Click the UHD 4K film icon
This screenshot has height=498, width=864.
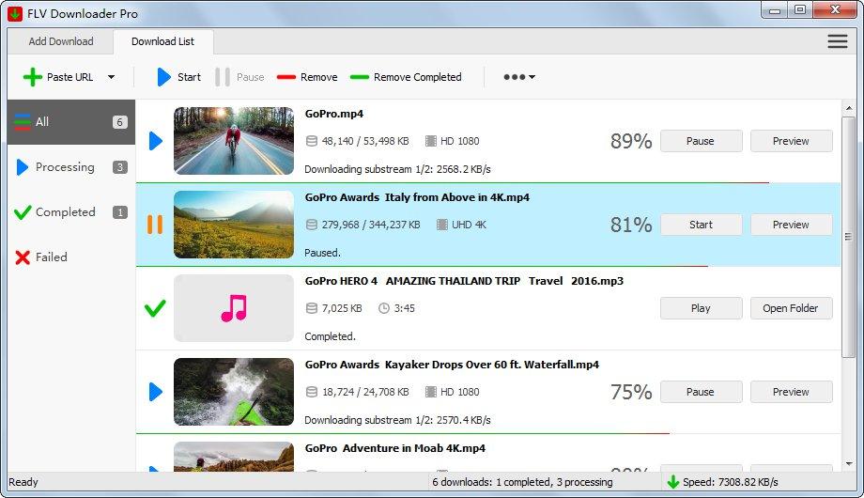point(442,225)
